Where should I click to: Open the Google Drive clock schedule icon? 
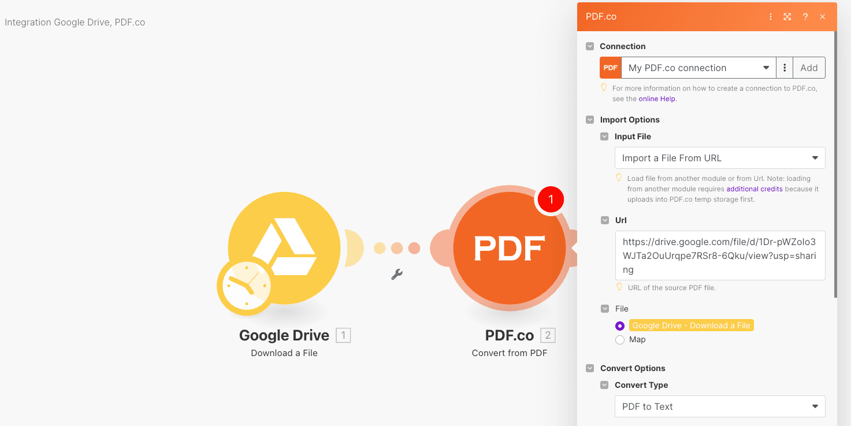245,286
